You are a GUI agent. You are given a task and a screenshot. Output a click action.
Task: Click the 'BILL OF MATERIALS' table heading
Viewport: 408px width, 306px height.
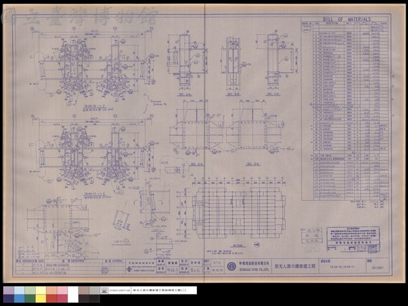click(347, 19)
